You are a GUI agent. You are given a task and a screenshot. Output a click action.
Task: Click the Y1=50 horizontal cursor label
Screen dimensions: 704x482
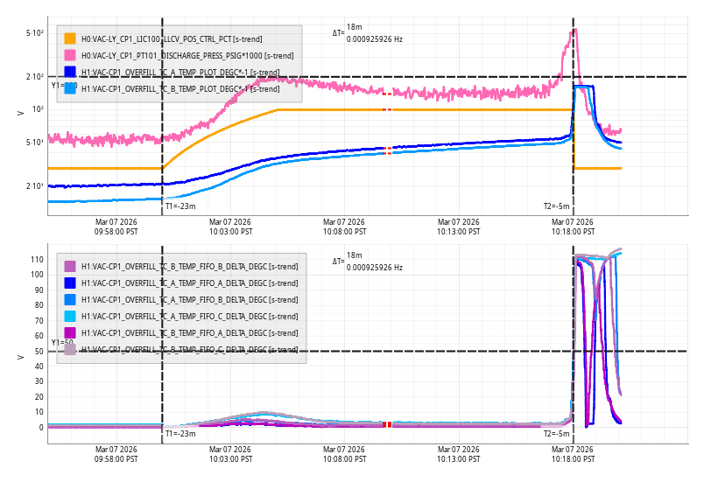click(62, 343)
